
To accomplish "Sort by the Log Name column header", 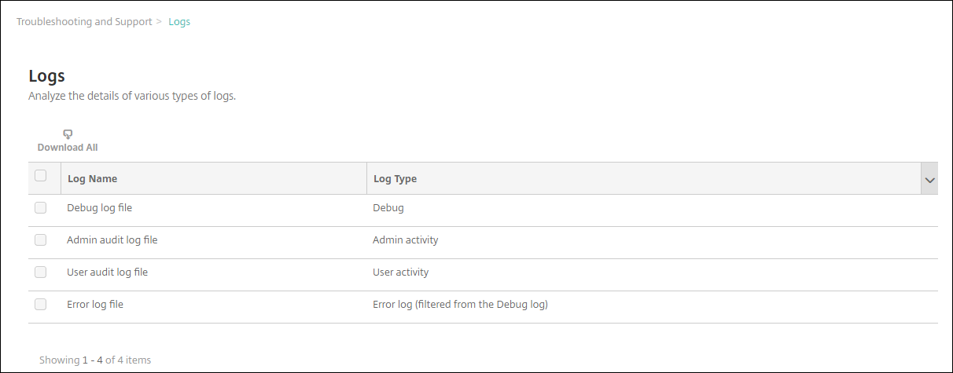I will tap(93, 179).
